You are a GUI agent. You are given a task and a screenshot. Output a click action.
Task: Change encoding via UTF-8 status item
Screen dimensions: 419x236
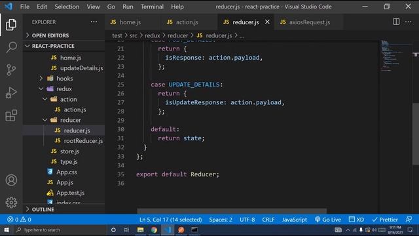(x=247, y=220)
